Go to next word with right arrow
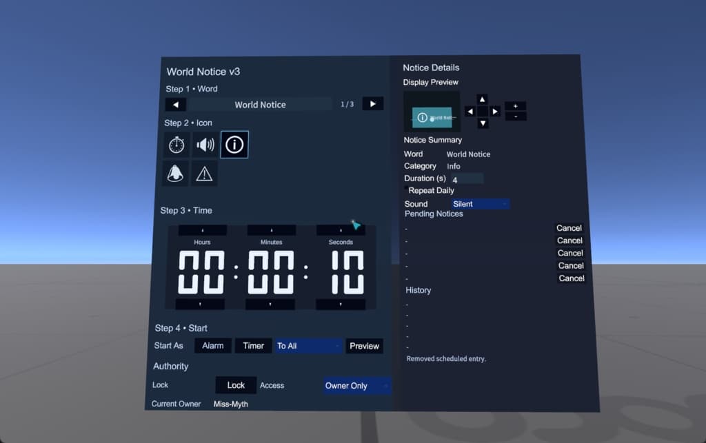 pyautogui.click(x=372, y=104)
